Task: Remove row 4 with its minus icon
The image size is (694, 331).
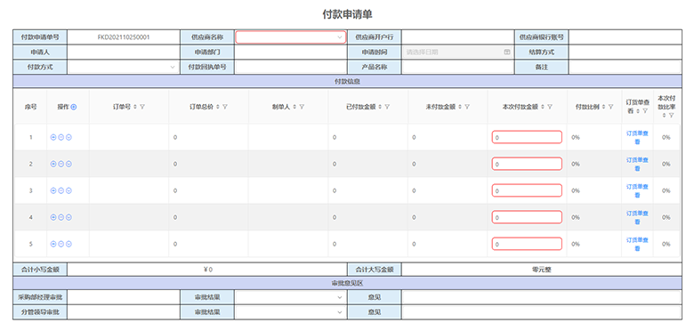Action: click(x=61, y=217)
